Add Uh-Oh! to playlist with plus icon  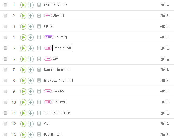[x=31, y=16]
